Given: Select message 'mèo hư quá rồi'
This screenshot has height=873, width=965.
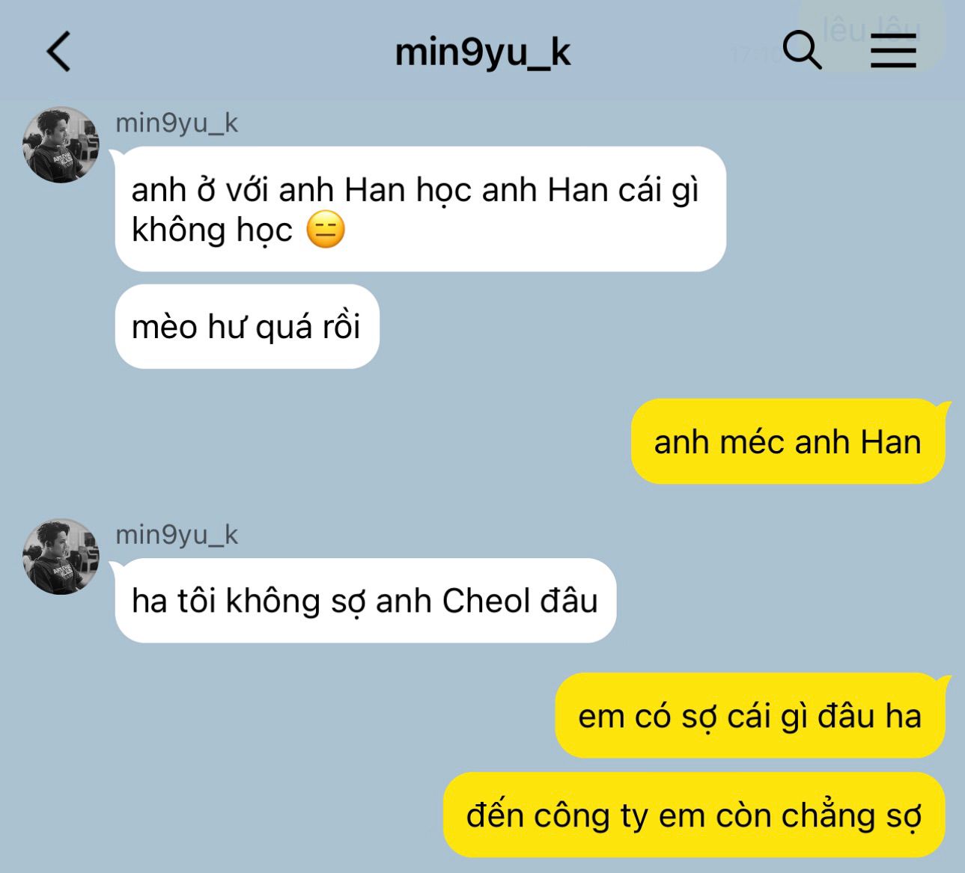Looking at the screenshot, I should click(247, 326).
